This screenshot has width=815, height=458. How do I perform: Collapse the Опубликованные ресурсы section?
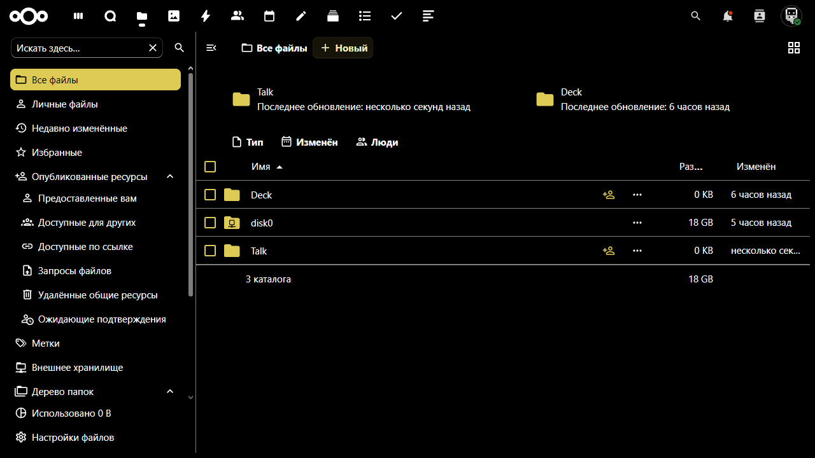tap(169, 176)
